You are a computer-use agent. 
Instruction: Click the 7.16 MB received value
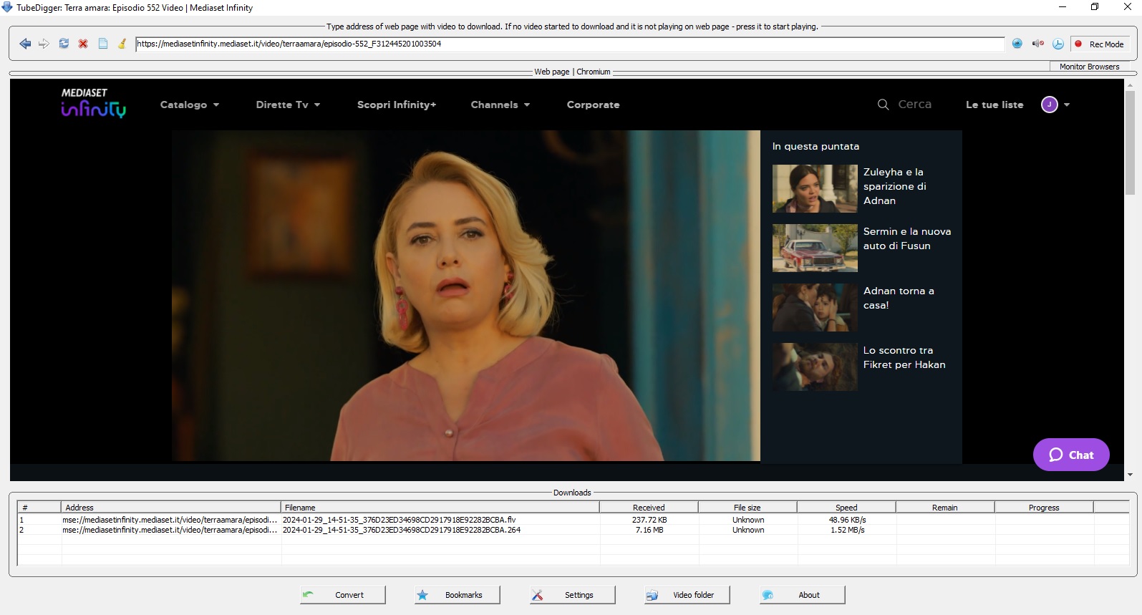point(649,530)
